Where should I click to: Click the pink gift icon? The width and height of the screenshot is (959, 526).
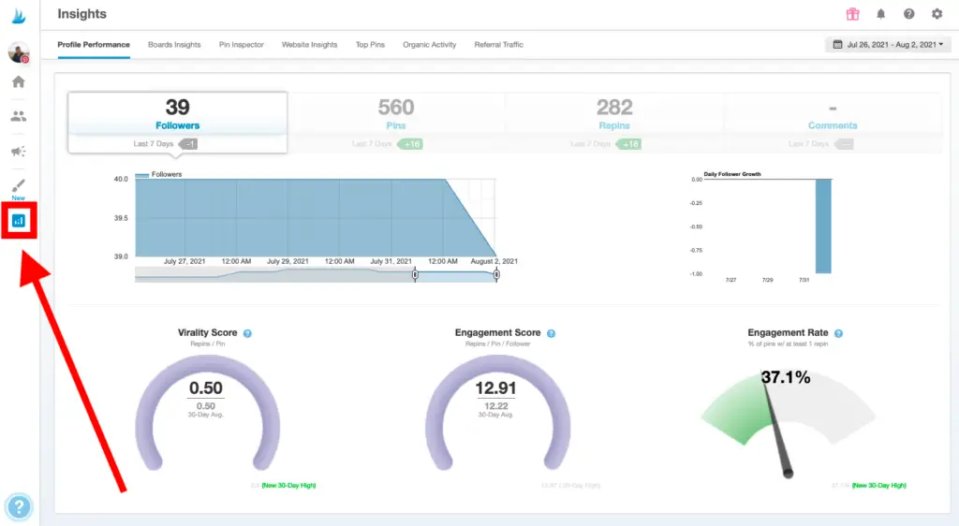click(x=852, y=14)
